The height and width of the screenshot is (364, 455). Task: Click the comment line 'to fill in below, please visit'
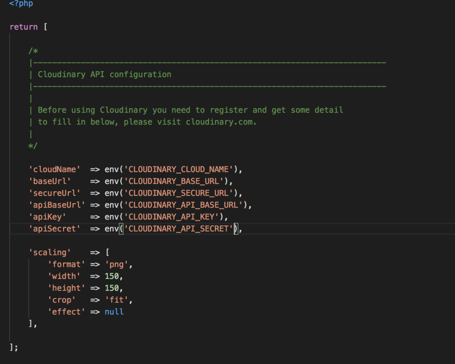[x=109, y=122]
